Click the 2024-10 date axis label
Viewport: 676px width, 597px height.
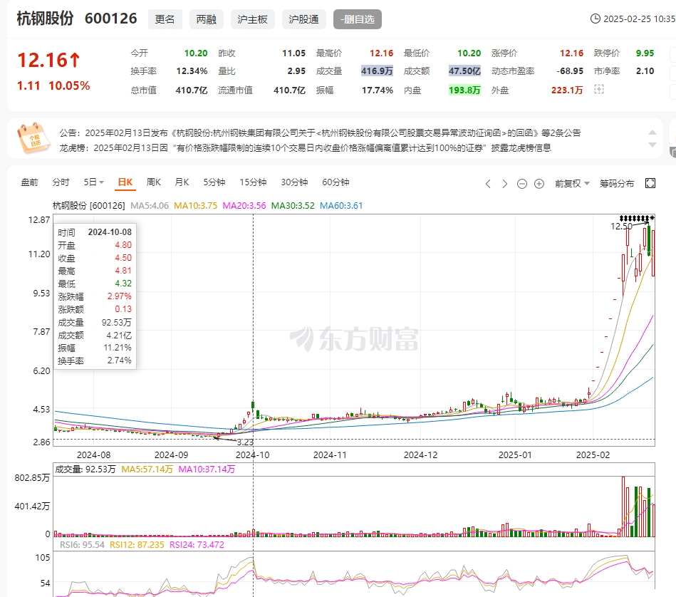pos(253,455)
